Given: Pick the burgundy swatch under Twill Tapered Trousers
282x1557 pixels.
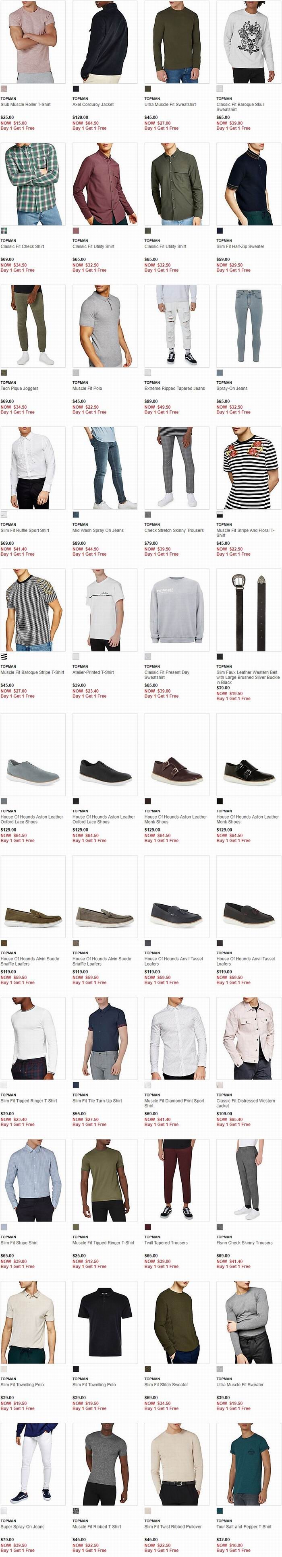Looking at the screenshot, I should pyautogui.click(x=148, y=1228).
